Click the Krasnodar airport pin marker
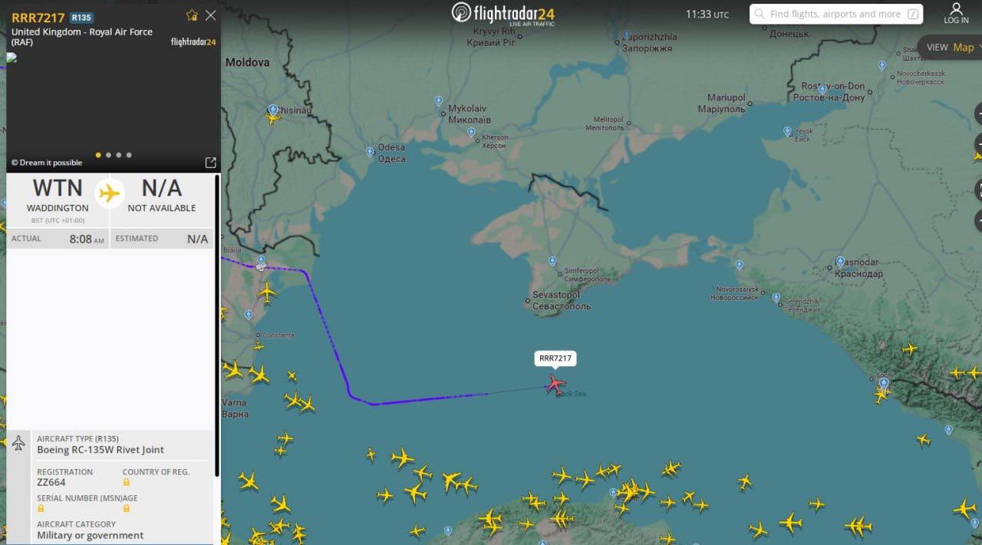Image resolution: width=982 pixels, height=545 pixels. pyautogui.click(x=840, y=262)
